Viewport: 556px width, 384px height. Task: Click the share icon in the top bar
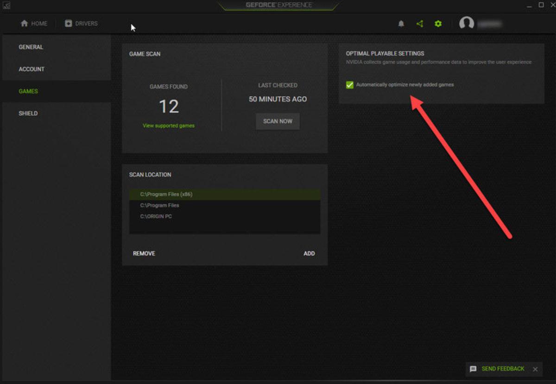[420, 24]
